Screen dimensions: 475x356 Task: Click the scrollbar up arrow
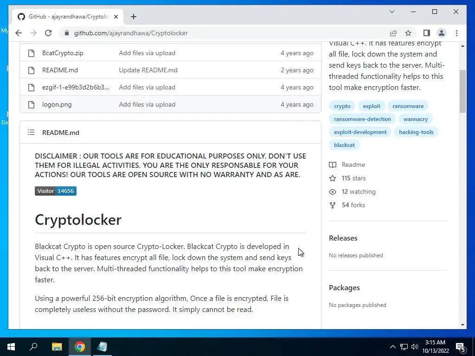[x=462, y=46]
